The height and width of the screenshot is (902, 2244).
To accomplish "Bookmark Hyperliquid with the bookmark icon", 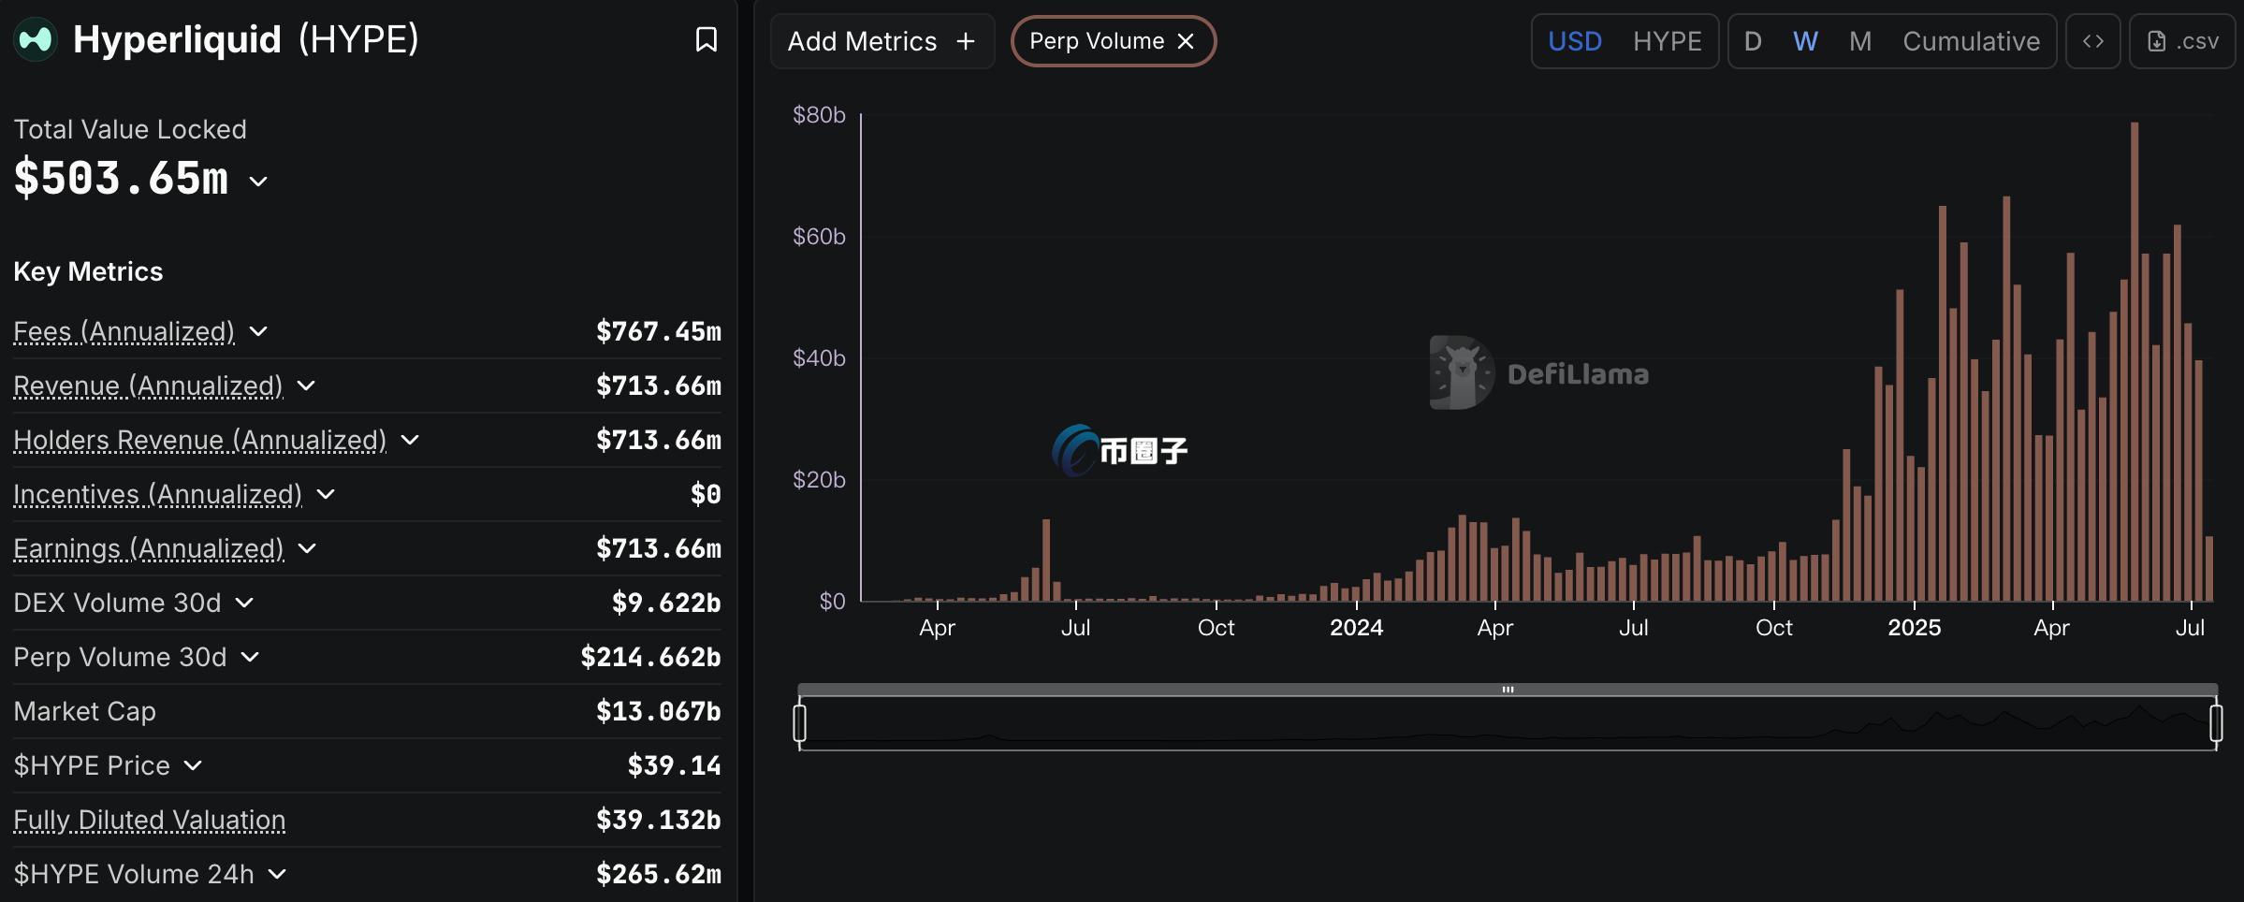I will [x=707, y=39].
